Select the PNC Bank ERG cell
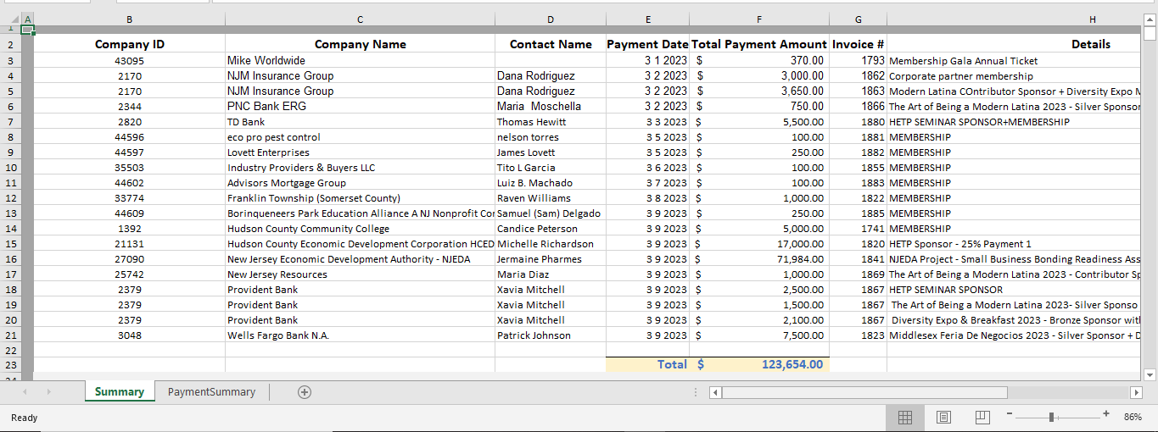1158x432 pixels. (360, 107)
